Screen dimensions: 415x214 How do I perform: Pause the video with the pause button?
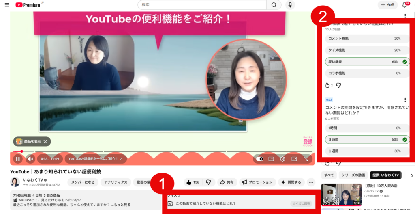click(x=18, y=159)
